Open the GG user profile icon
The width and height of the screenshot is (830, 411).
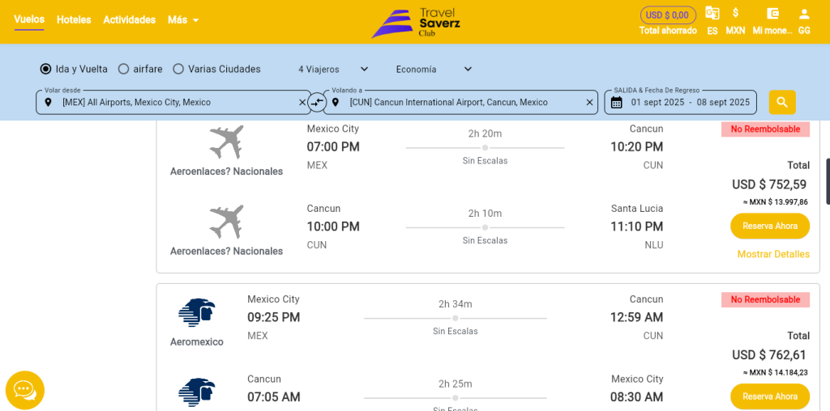pyautogui.click(x=804, y=14)
